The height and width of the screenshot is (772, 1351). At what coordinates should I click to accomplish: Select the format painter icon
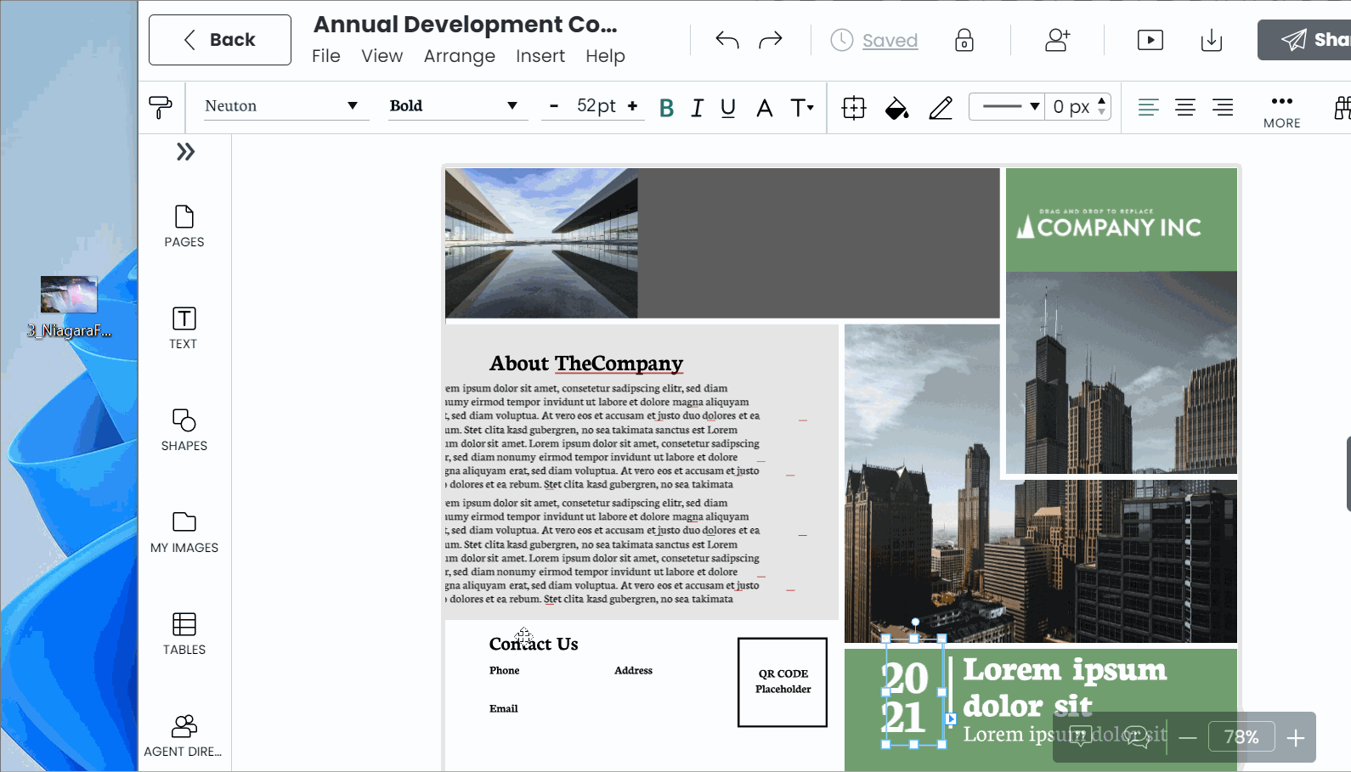[x=160, y=107]
